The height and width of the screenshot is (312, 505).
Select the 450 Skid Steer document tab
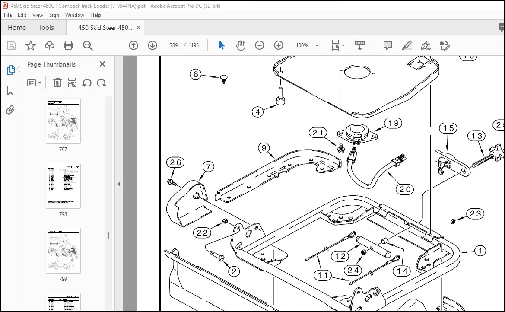105,28
